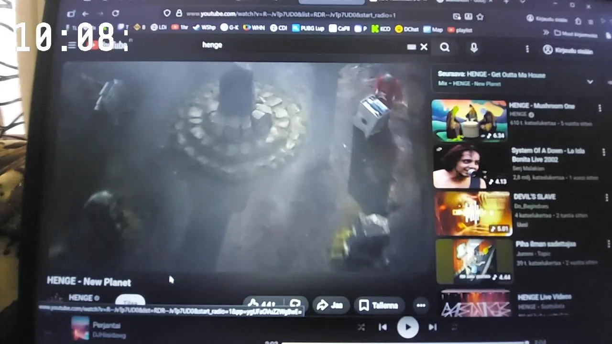Click the HENGE - New Planet video title

[x=89, y=282]
